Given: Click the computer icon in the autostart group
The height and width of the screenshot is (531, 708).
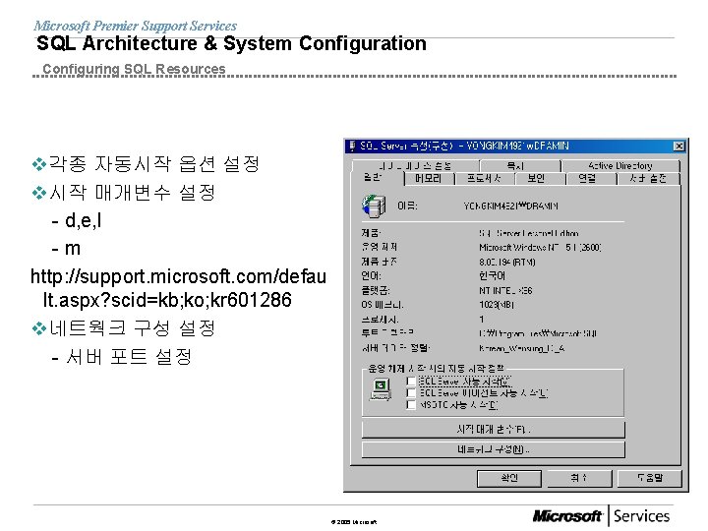Looking at the screenshot, I should [x=381, y=389].
